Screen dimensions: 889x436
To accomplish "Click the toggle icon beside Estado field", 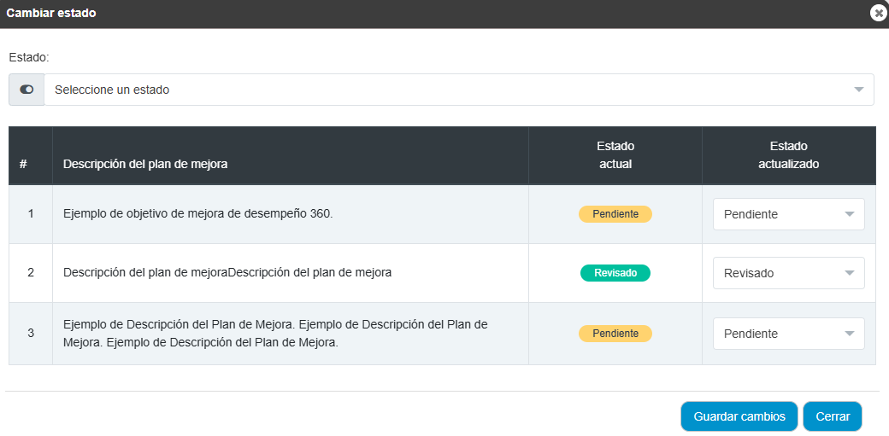I will coord(26,90).
